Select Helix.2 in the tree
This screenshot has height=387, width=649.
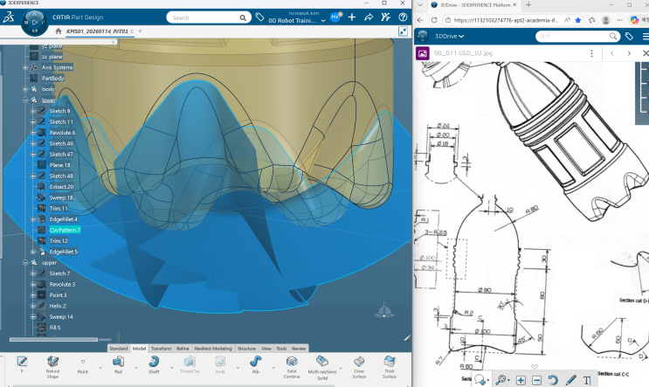point(58,306)
